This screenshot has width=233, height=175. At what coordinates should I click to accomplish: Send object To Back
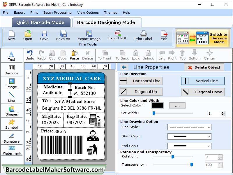pos(122,55)
